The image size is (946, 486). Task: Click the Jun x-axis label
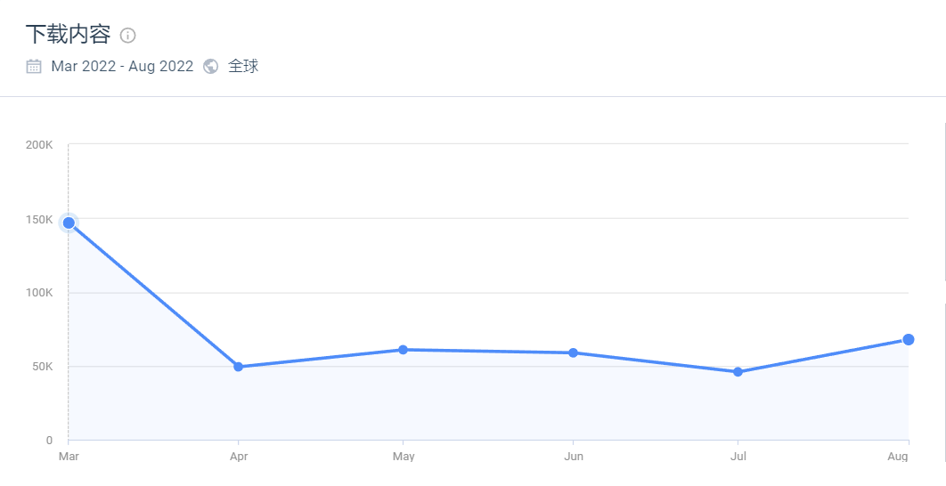point(574,457)
